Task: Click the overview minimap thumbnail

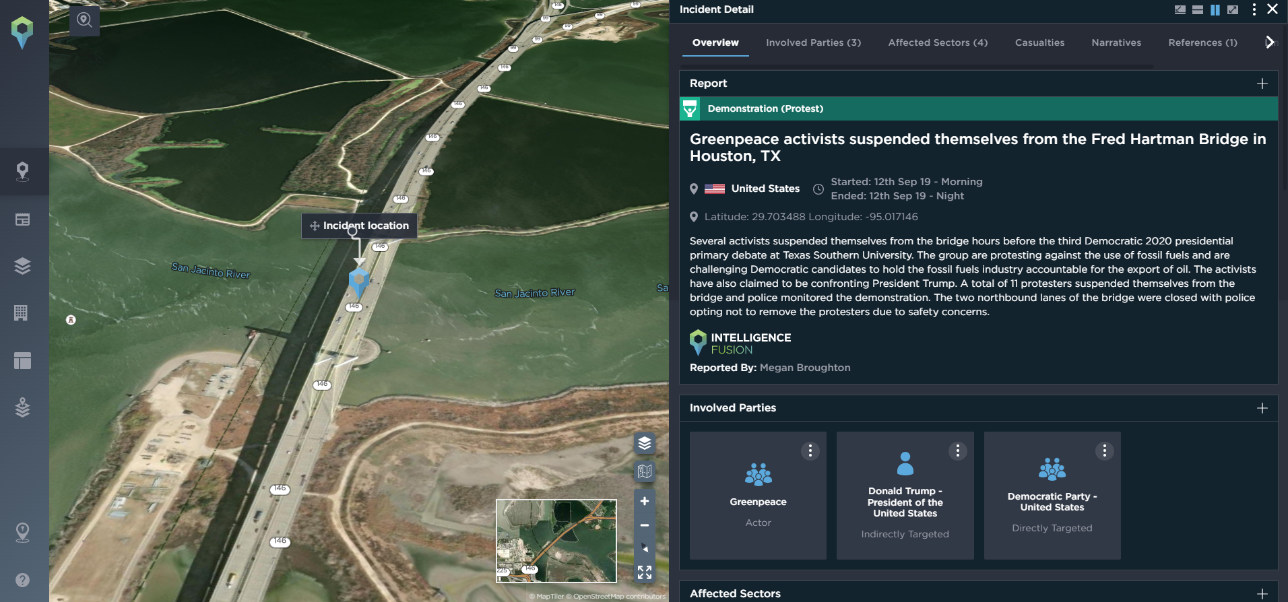Action: point(556,541)
